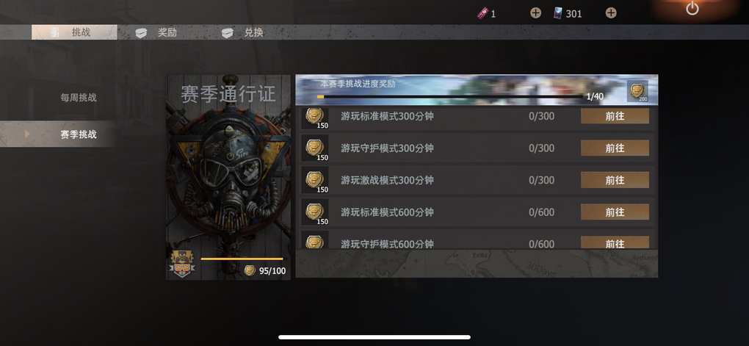
Task: Add more blue cards with plus button
Action: click(611, 13)
